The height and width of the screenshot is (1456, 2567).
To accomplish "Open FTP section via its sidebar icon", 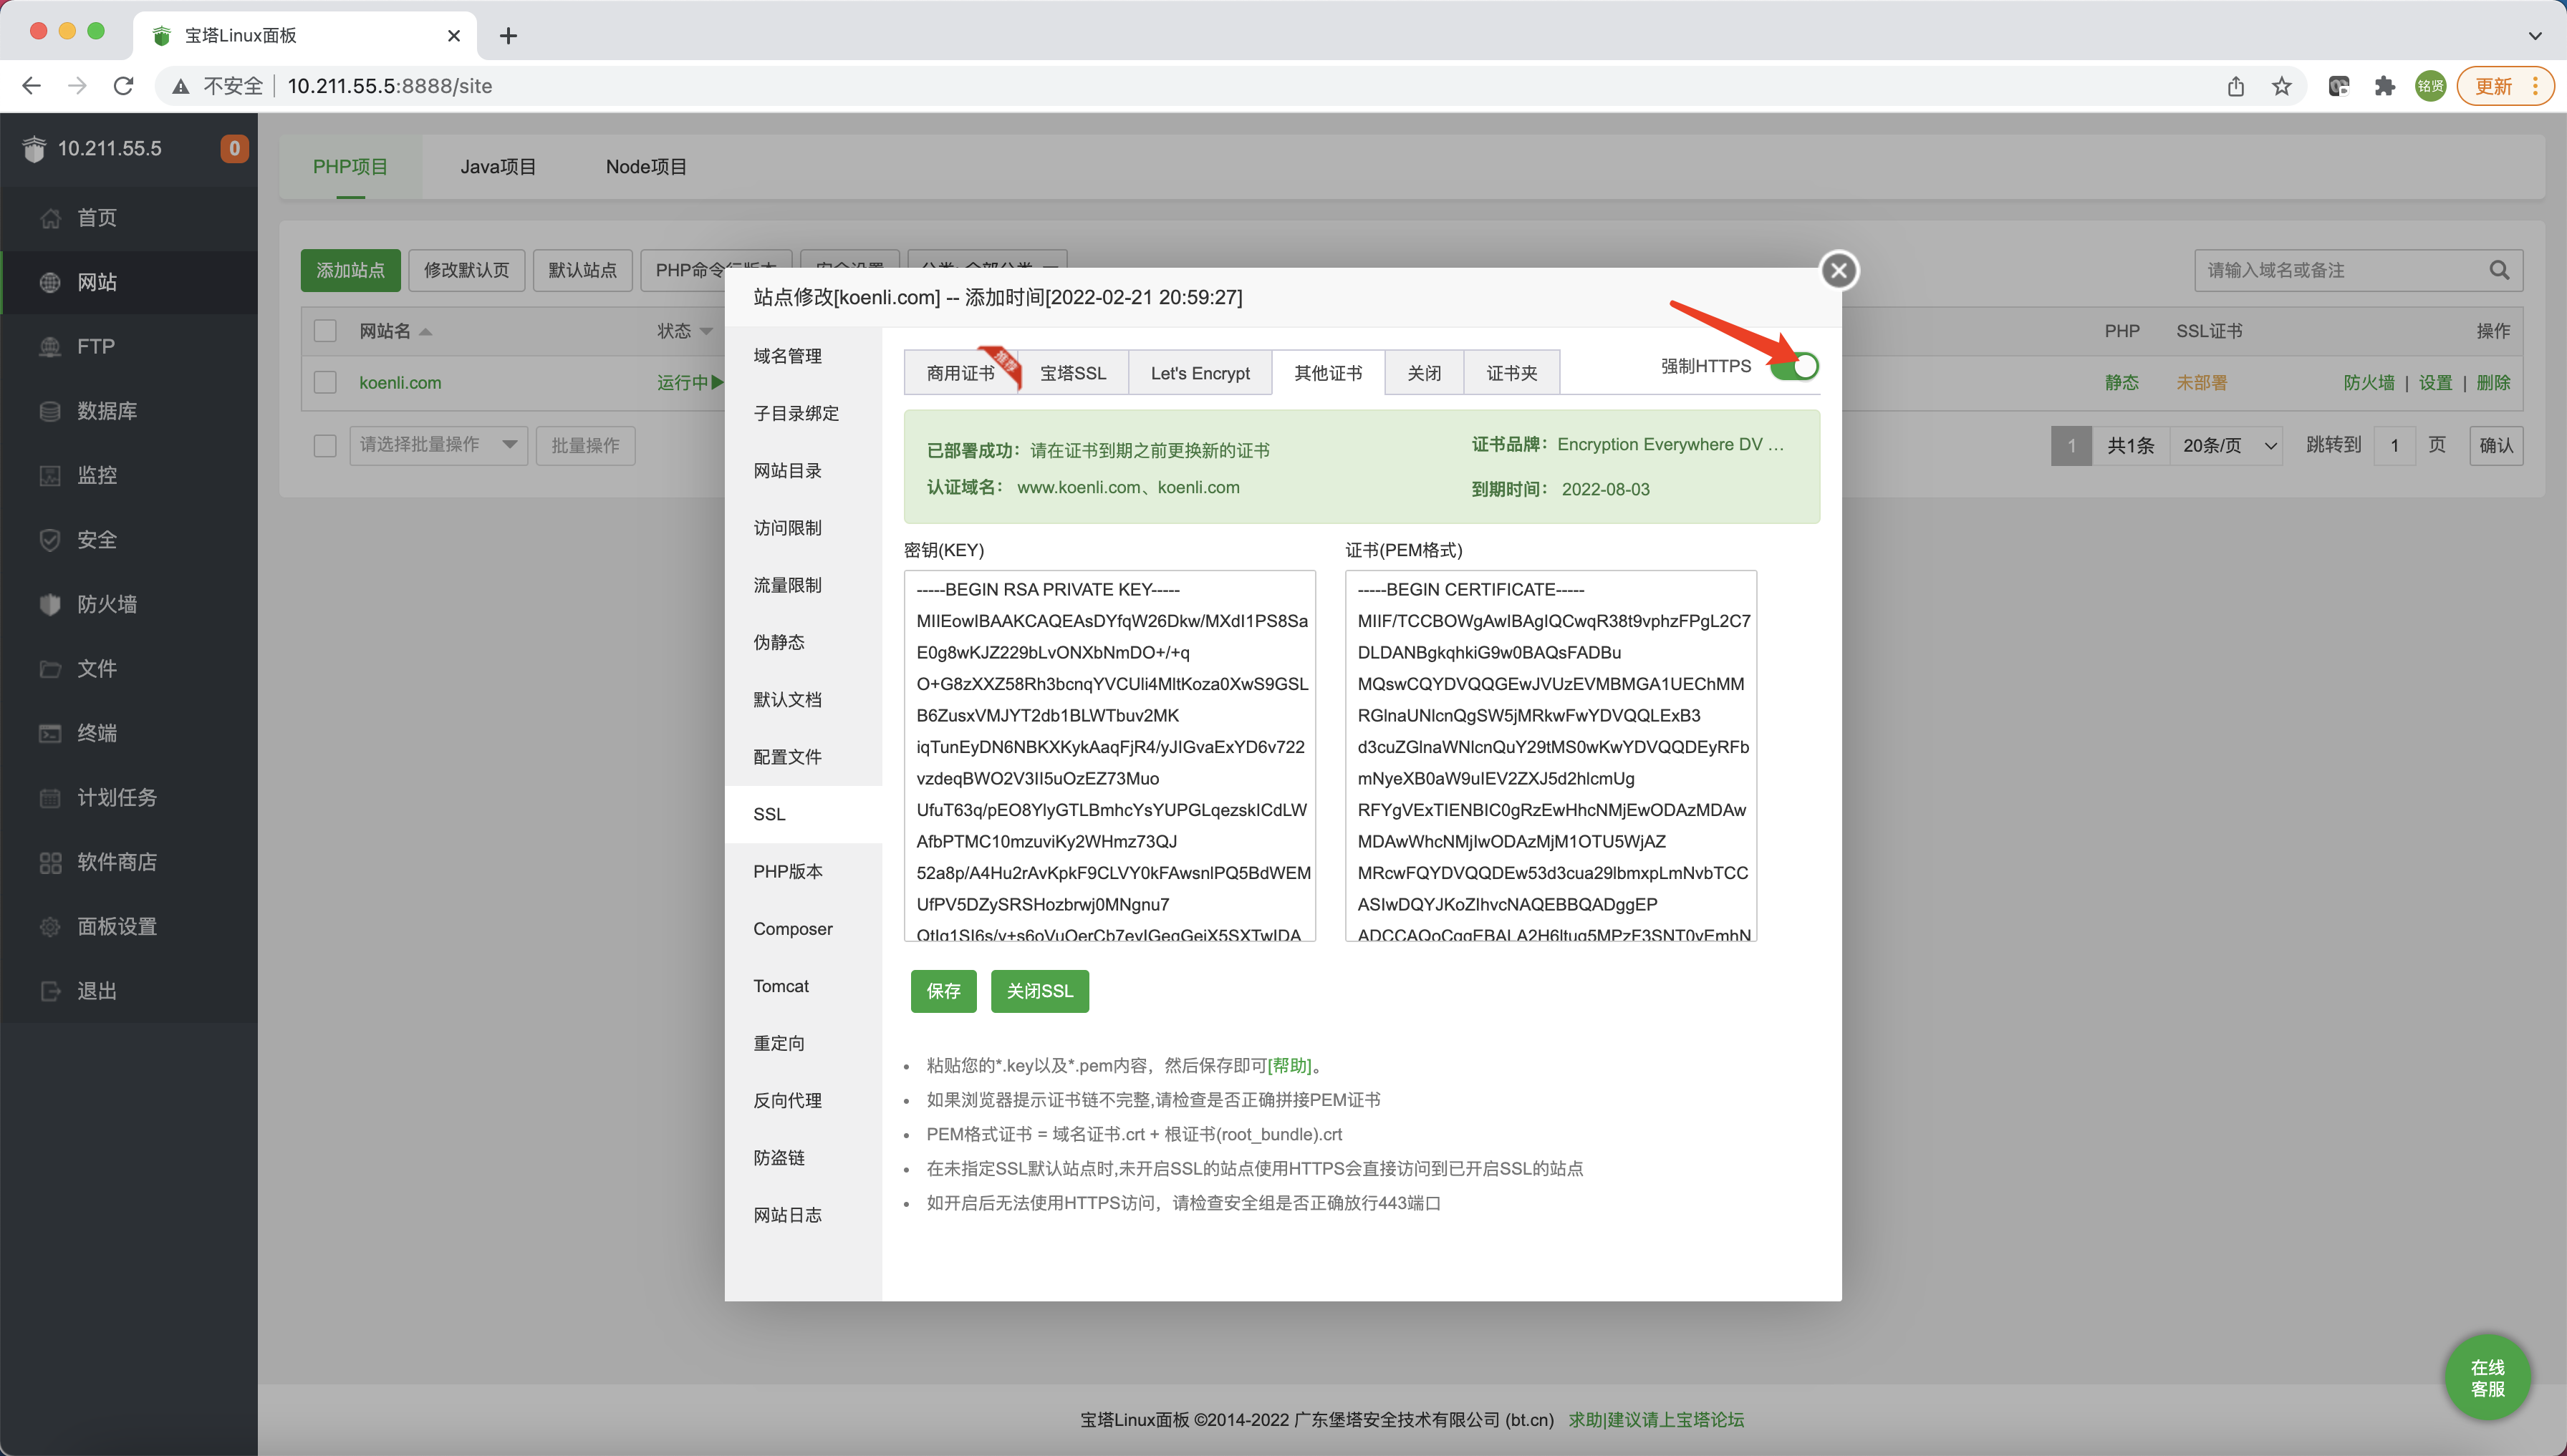I will (50, 347).
